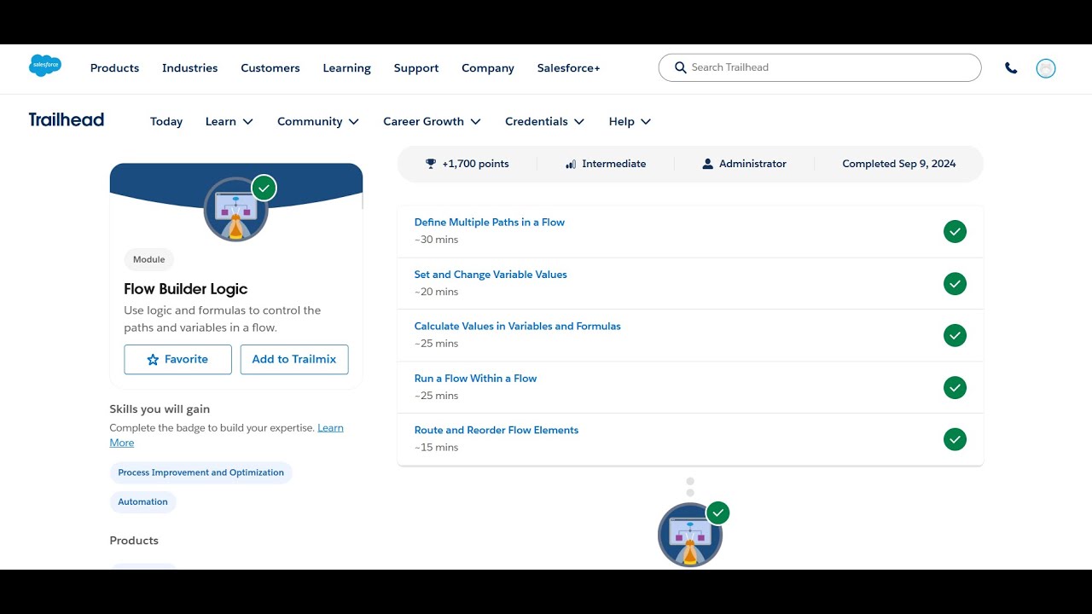Click green checkmark on bottom badge
Image resolution: width=1092 pixels, height=614 pixels.
click(718, 513)
